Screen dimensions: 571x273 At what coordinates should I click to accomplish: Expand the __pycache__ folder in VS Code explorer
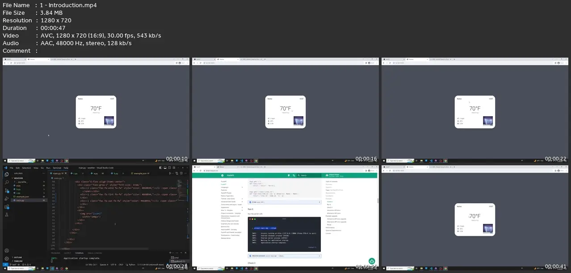tap(15, 182)
